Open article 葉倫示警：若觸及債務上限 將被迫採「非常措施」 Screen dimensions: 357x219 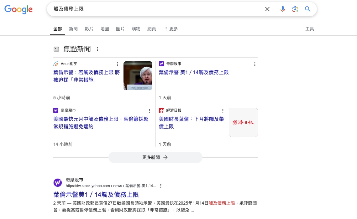[x=87, y=76]
